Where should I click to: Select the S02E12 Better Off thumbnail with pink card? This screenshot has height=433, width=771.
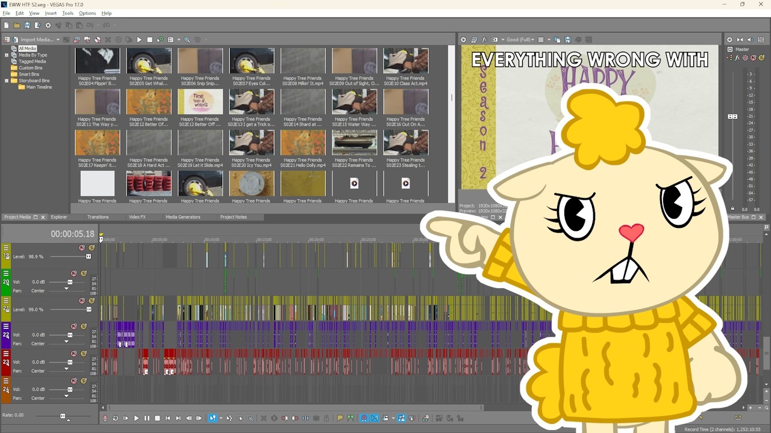point(200,102)
